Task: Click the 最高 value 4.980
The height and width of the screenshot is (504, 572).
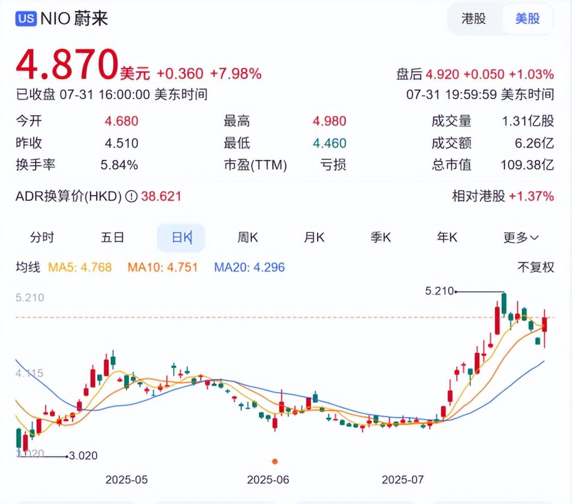Action: 329,121
